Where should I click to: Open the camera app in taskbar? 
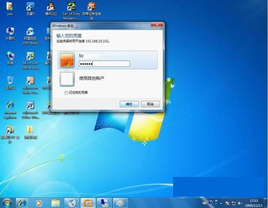tap(88, 203)
